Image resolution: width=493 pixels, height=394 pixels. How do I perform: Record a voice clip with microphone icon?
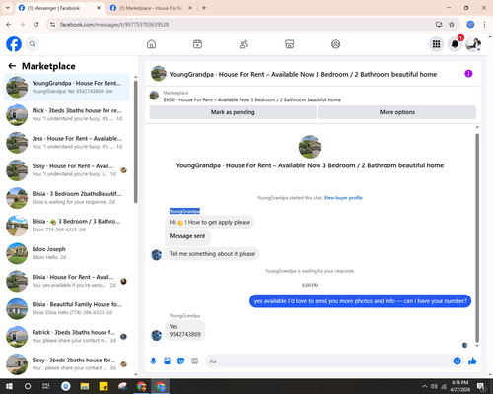coord(153,361)
